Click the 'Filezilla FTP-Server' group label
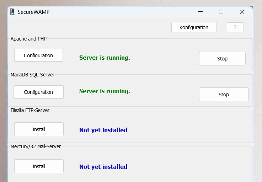262x182 pixels. (30, 110)
